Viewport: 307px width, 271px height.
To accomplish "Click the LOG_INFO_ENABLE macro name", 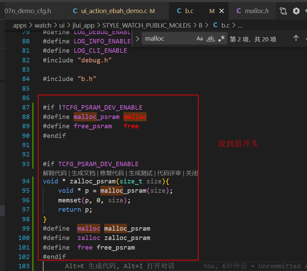I will tap(102, 41).
